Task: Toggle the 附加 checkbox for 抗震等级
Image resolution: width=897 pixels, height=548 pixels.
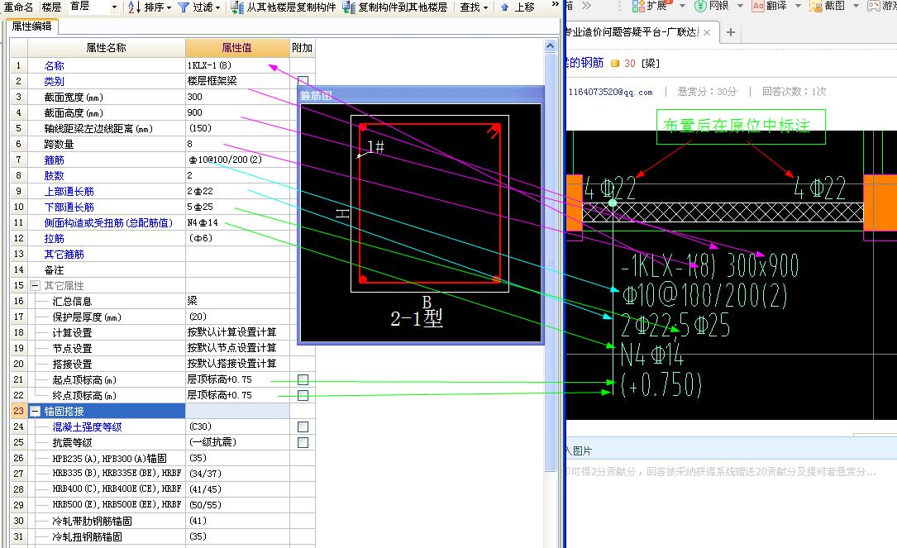Action: tap(303, 443)
